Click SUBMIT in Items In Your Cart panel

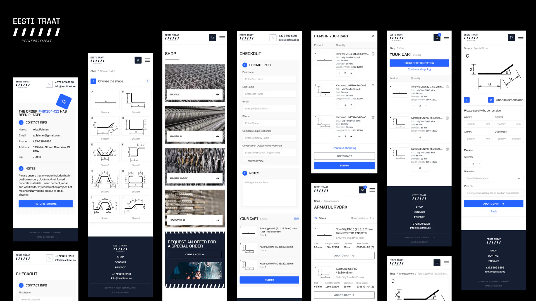[344, 166]
